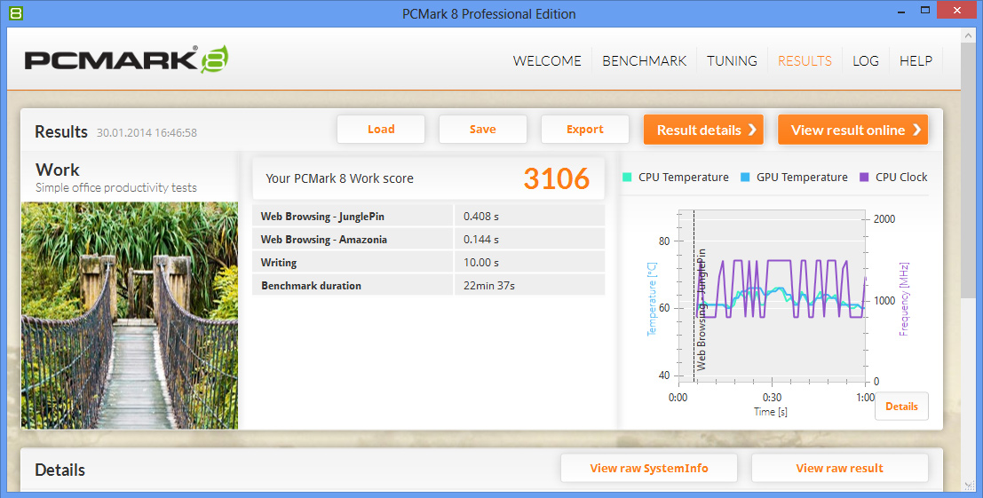Click the Time [s] axis label
This screenshot has width=983, height=498.
(x=771, y=412)
